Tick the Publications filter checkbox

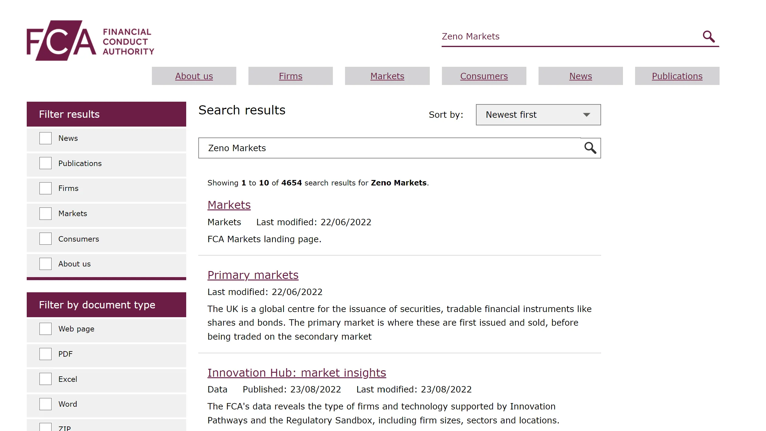coord(46,163)
